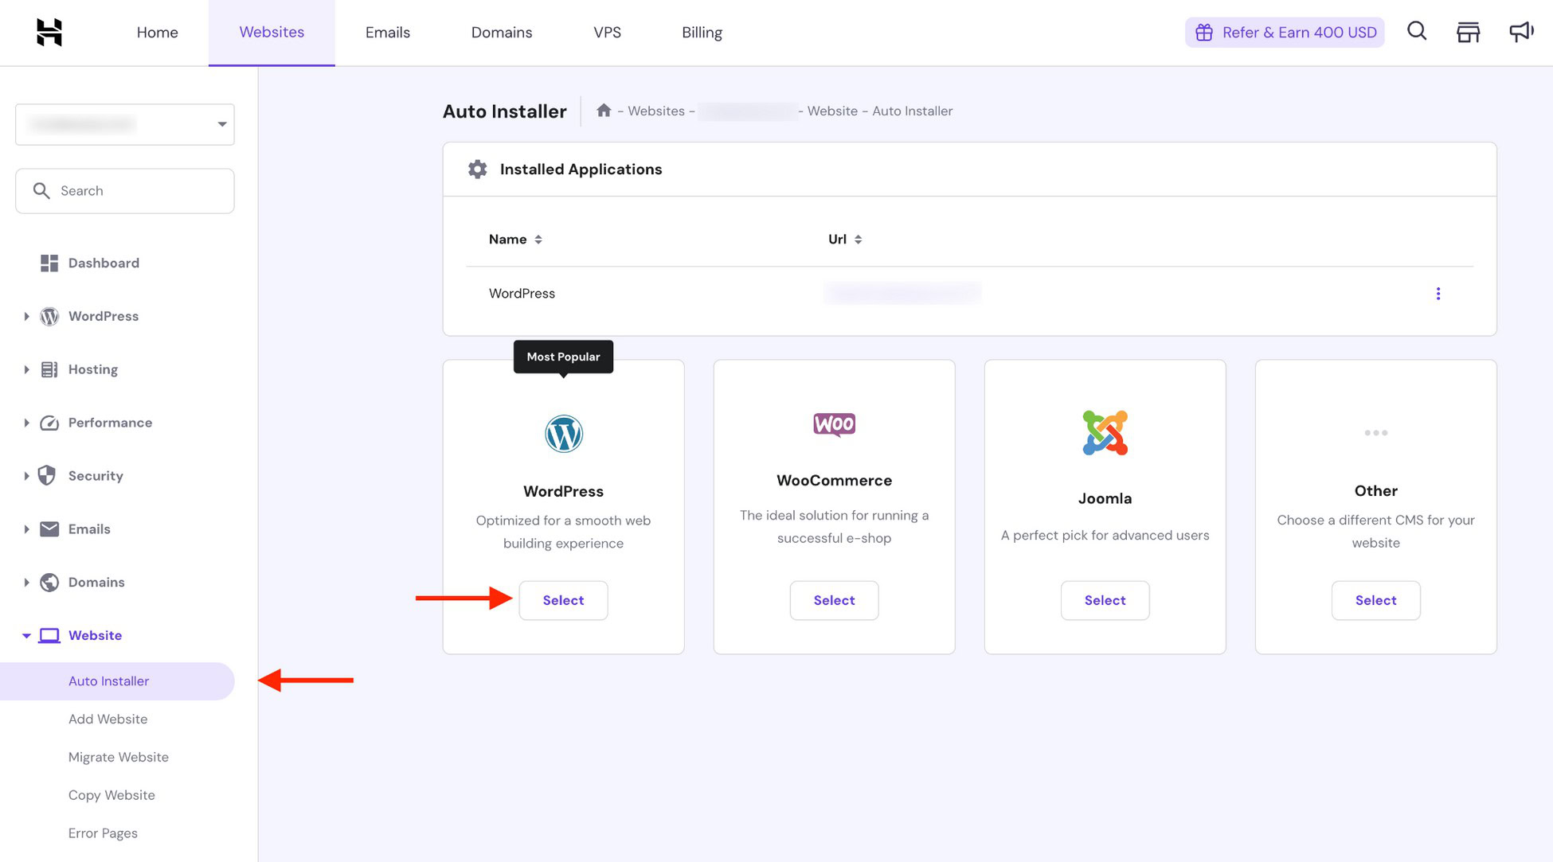This screenshot has width=1553, height=862.
Task: Click the Security shield icon
Action: pyautogui.click(x=48, y=475)
